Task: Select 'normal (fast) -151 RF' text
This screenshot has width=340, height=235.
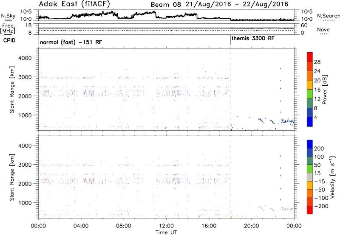Action: coord(71,42)
